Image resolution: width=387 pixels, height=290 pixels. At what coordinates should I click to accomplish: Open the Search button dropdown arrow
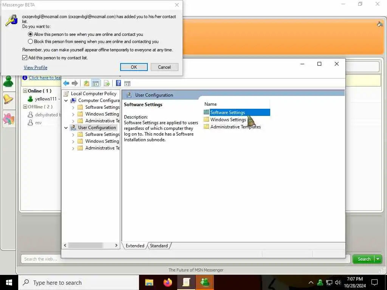pos(378,259)
